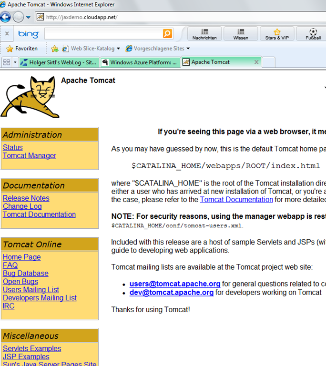Screen dimensions: 326x366
Task: Switch to Windows Azure Platform tab
Action: (x=140, y=62)
